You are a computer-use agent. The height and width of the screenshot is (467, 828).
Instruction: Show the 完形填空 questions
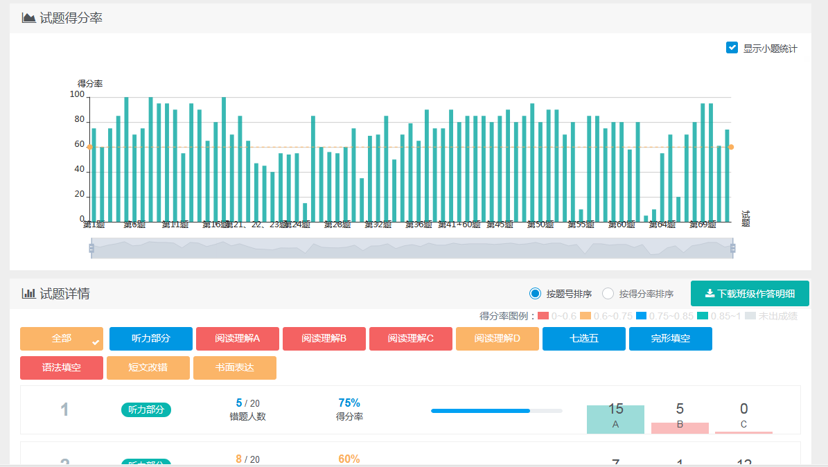(x=670, y=339)
